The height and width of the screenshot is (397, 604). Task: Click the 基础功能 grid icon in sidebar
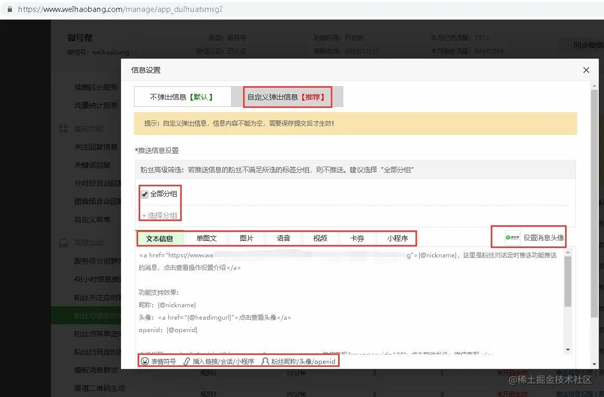63,128
